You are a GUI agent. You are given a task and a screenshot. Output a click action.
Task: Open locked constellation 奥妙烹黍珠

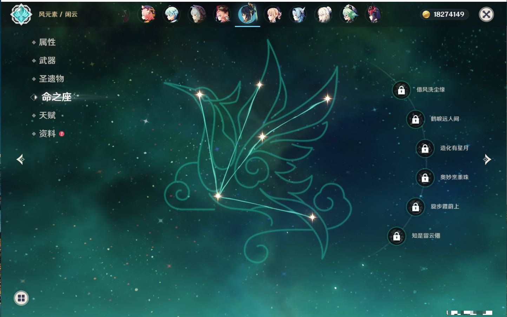425,178
